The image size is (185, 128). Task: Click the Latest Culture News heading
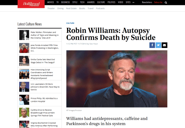pos(30,24)
